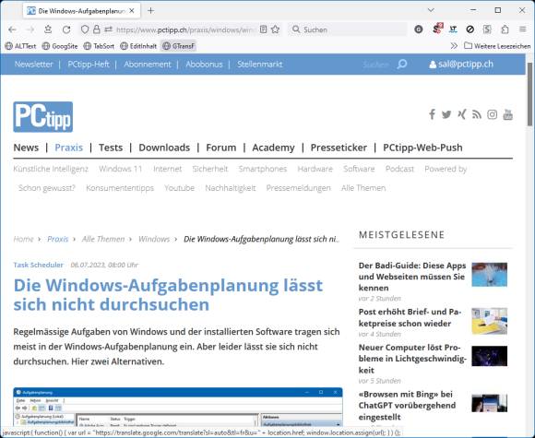
Task: Select News in main navigation
Action: 26,148
